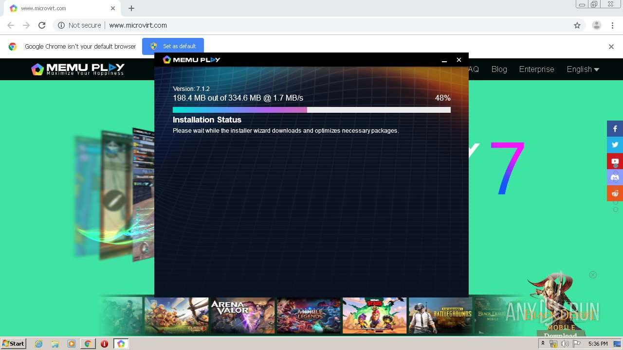Open the Windows Start menu

[13, 344]
